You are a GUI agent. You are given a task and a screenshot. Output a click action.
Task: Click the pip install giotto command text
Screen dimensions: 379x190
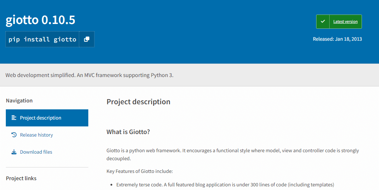pyautogui.click(x=43, y=39)
